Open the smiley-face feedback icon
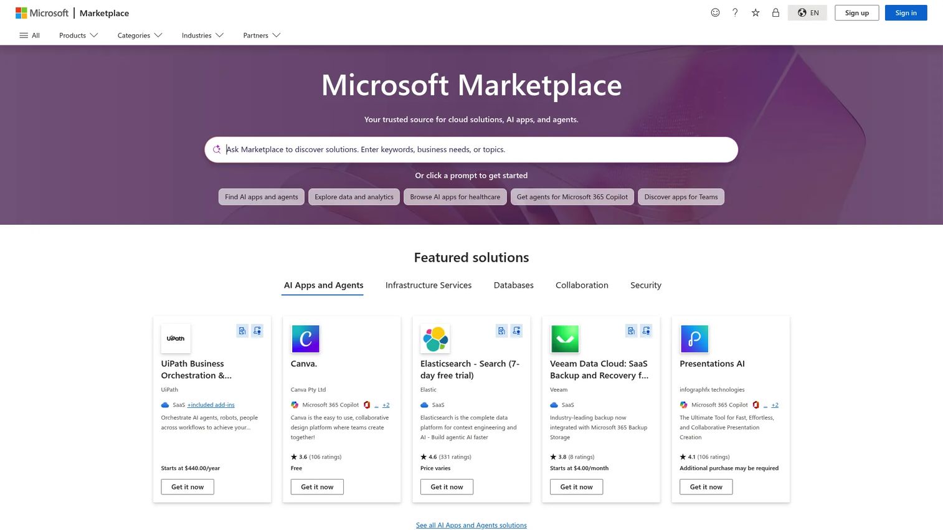Image resolution: width=943 pixels, height=530 pixels. (715, 12)
